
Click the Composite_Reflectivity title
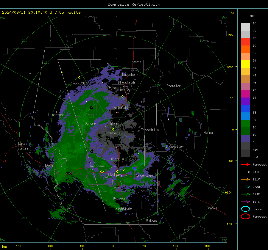click(134, 4)
